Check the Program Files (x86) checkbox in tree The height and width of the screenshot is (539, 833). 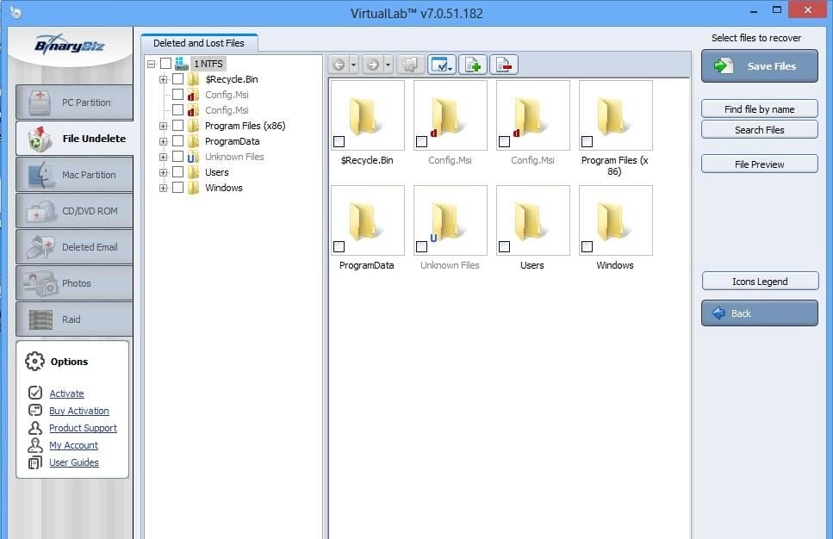[x=178, y=126]
